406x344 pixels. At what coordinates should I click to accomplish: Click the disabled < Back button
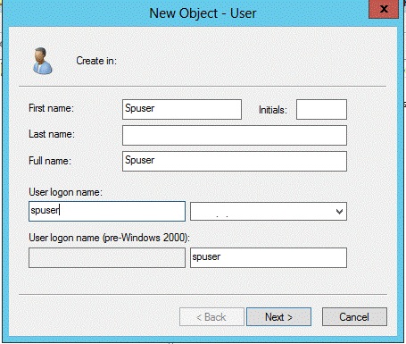(211, 317)
